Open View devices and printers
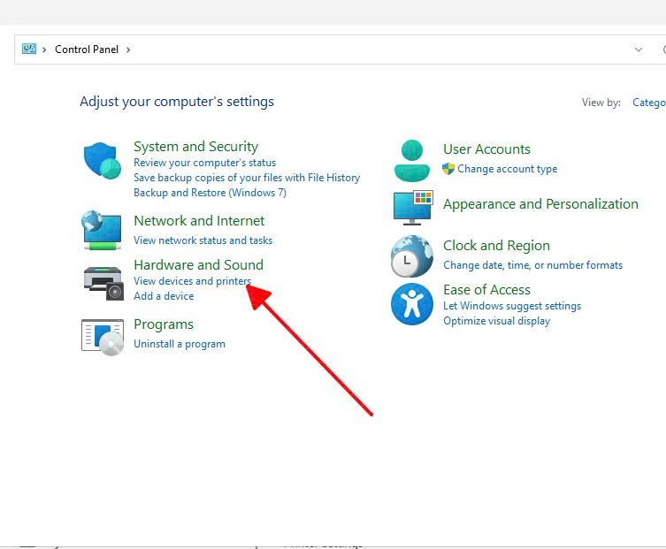Image resolution: width=666 pixels, height=549 pixels. click(x=193, y=281)
